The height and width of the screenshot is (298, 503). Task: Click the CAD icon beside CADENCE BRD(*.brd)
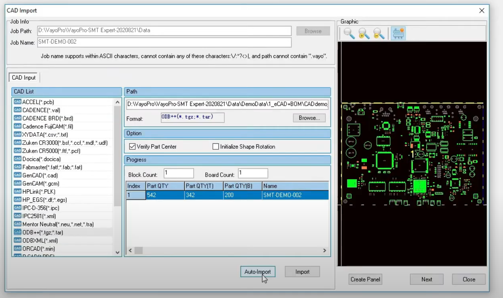click(18, 118)
